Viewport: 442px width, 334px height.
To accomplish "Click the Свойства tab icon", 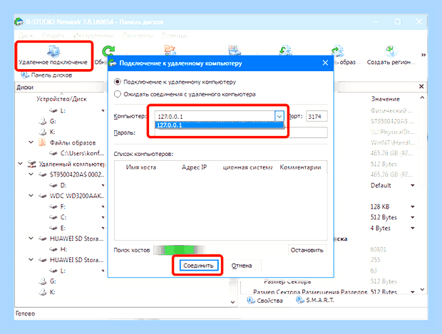I will (x=251, y=301).
